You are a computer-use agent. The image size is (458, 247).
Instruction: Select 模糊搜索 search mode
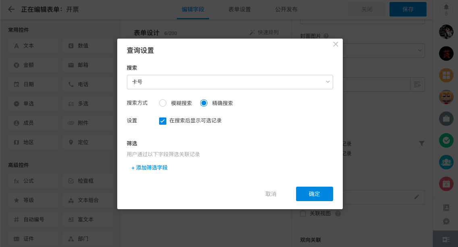point(163,103)
